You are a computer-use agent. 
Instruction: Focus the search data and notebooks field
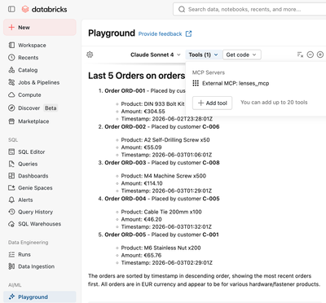pos(249,9)
